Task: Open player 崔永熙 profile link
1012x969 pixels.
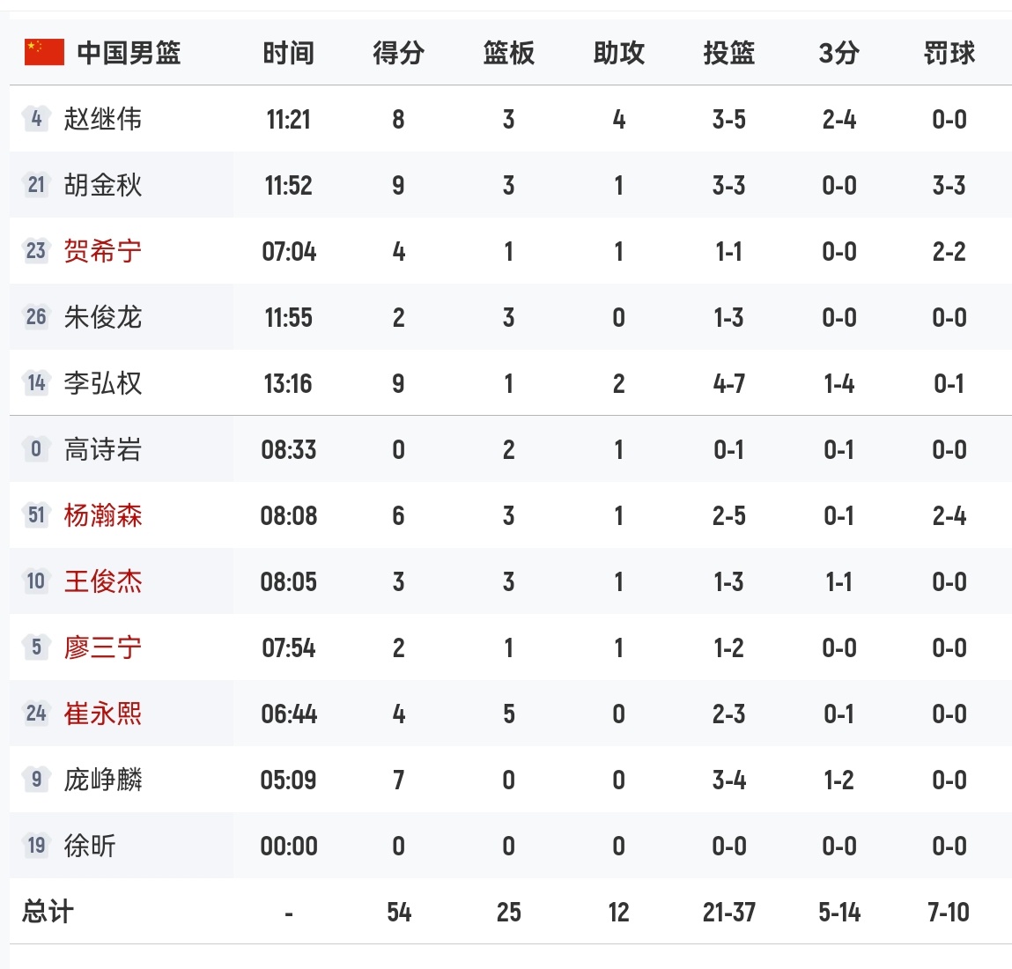Action: [x=103, y=714]
